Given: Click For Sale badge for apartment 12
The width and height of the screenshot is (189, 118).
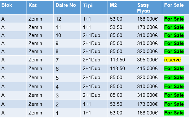Looking at the screenshot, I should point(174,19).
